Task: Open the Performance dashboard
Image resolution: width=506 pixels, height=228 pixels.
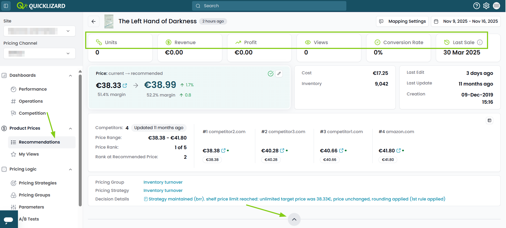Action: click(x=33, y=89)
